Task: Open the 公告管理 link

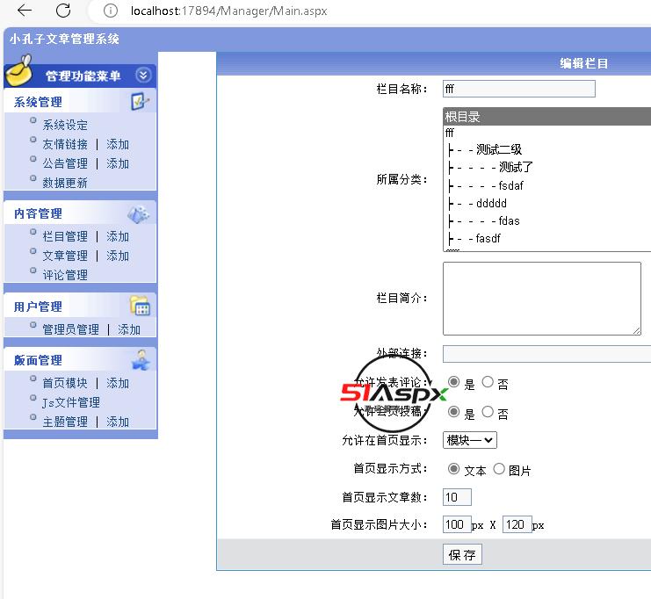Action: pyautogui.click(x=65, y=163)
